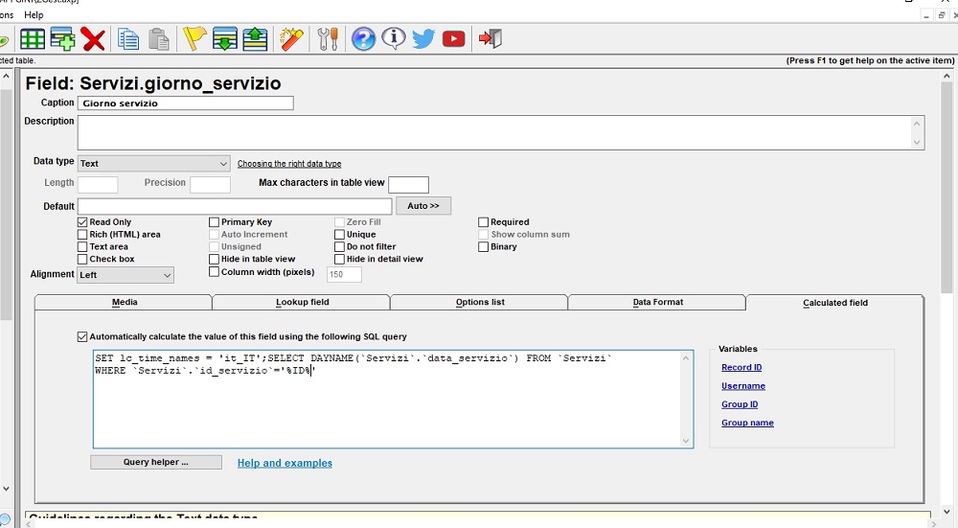Image resolution: width=958 pixels, height=528 pixels.
Task: Click the paste clipboard icon
Action: click(x=159, y=39)
